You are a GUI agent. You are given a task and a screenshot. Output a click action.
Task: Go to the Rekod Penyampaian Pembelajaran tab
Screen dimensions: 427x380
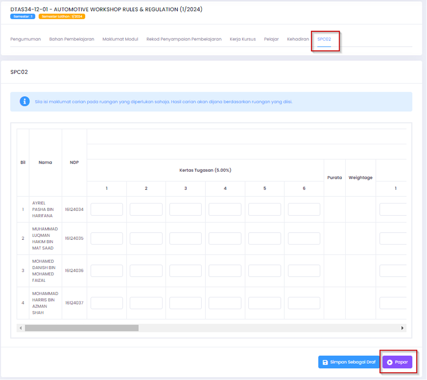184,39
